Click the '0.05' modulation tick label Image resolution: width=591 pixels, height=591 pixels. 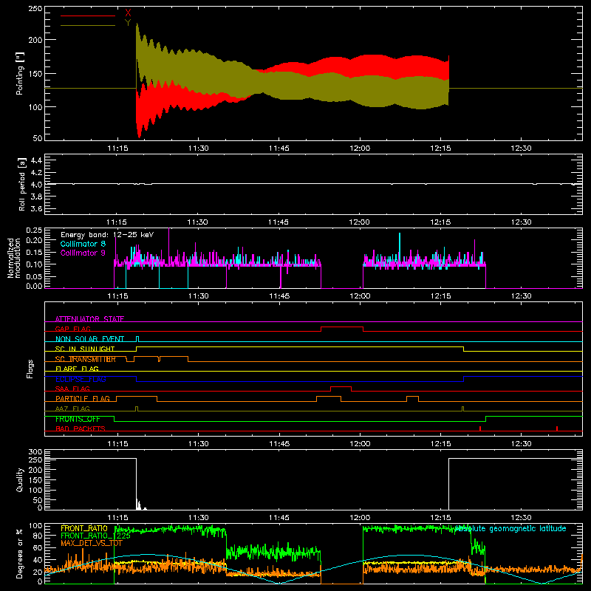34,276
